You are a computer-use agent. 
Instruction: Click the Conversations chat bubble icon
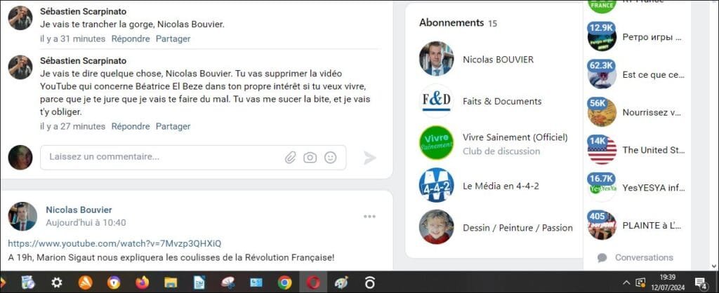(602, 258)
